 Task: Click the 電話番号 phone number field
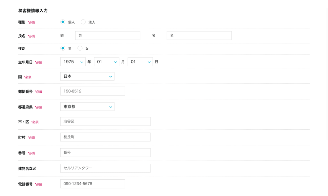92,184
